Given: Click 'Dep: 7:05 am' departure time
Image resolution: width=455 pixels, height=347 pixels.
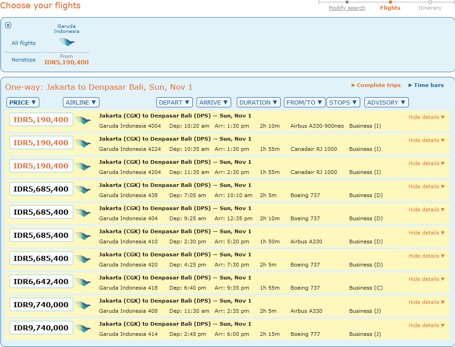Looking at the screenshot, I should coord(188,195).
